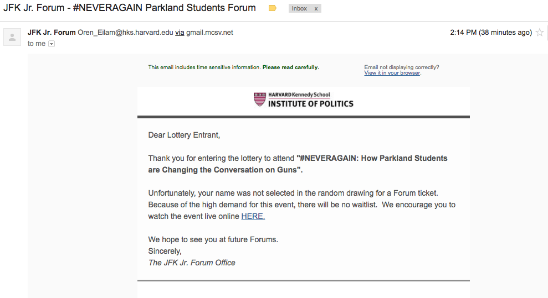Toggle the star on this email
548x298 pixels.
coord(540,33)
